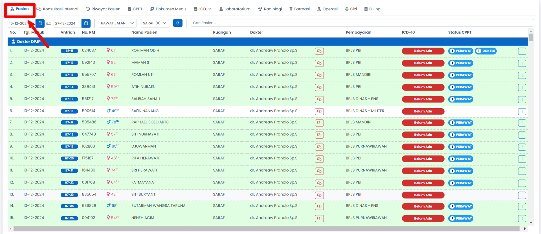Open three-dot menu for NENEH ACIM

[x=522, y=219]
